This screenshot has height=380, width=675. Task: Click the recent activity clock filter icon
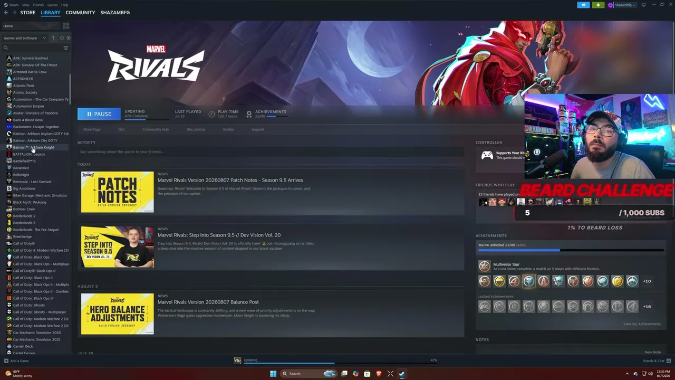[x=62, y=38]
